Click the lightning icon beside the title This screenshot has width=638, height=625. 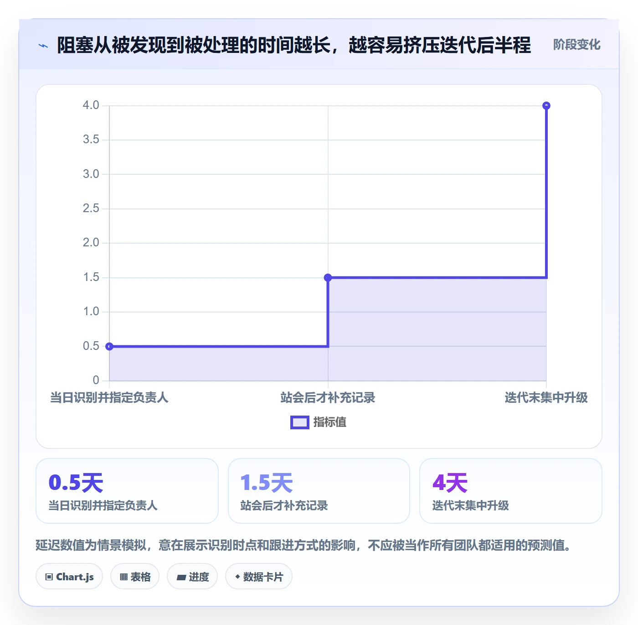pyautogui.click(x=43, y=46)
